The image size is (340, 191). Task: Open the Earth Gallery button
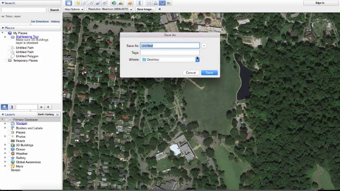pos(49,115)
